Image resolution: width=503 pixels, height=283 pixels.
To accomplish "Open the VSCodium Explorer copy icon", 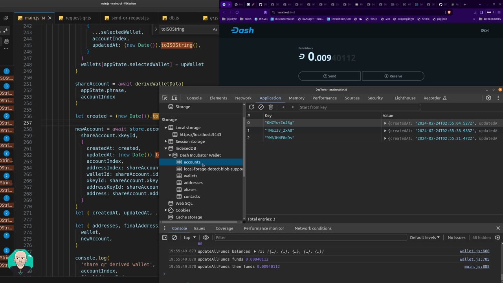I will 6,18.
